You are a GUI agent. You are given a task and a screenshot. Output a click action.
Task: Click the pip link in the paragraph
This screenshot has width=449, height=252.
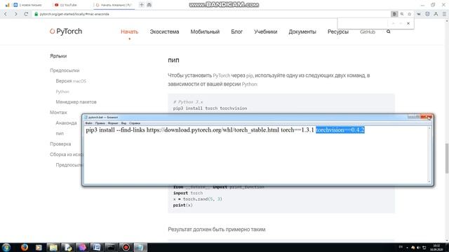(x=250, y=76)
